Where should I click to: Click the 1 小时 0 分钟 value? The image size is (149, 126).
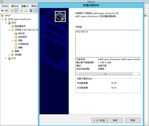pyautogui.click(x=105, y=63)
